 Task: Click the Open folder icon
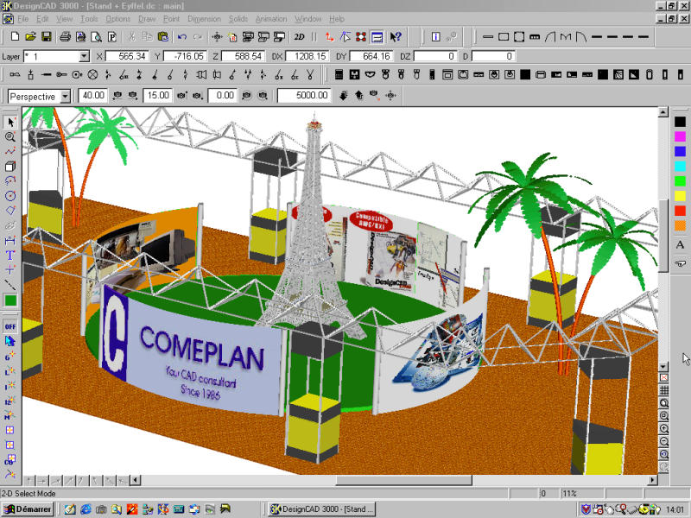(30, 37)
